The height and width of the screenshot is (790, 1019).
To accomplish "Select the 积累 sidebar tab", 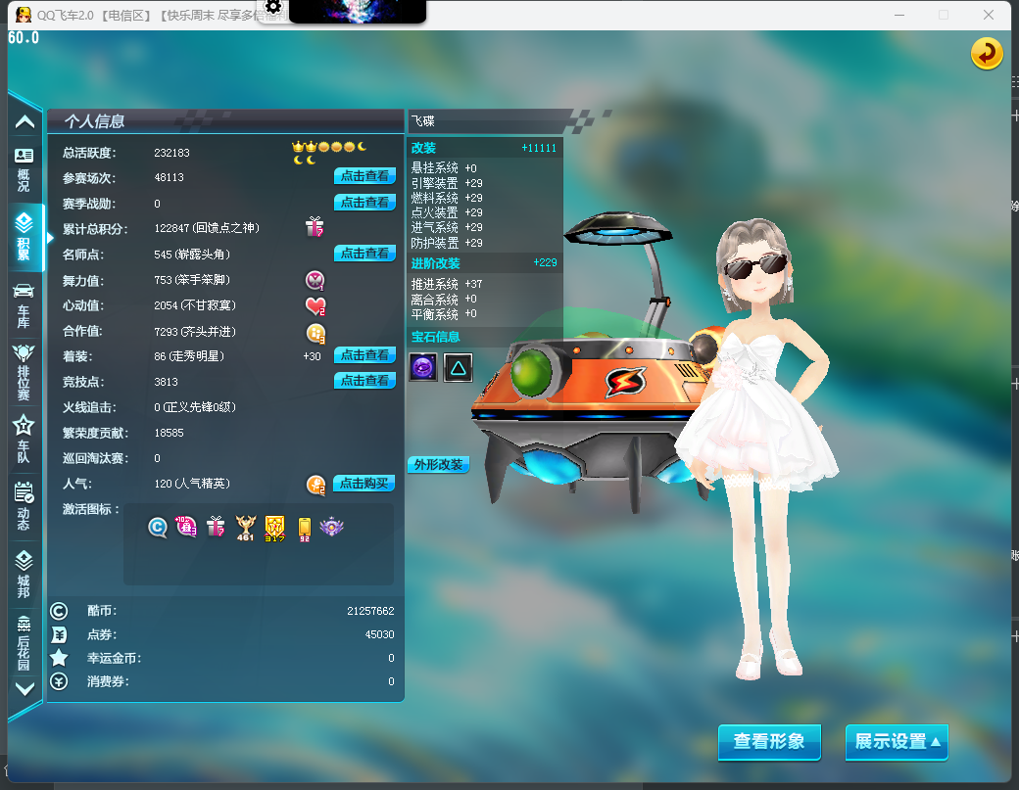I will [x=24, y=236].
